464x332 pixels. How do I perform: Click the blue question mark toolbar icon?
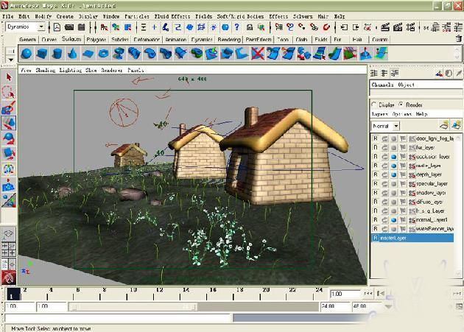pyautogui.click(x=236, y=27)
